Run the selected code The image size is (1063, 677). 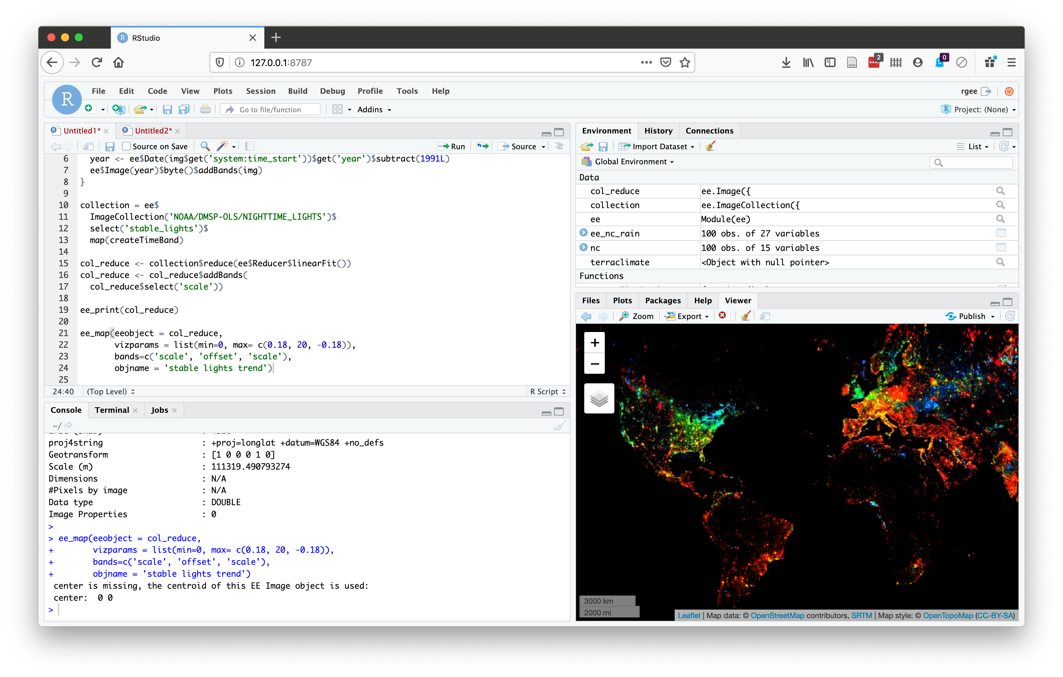point(451,146)
